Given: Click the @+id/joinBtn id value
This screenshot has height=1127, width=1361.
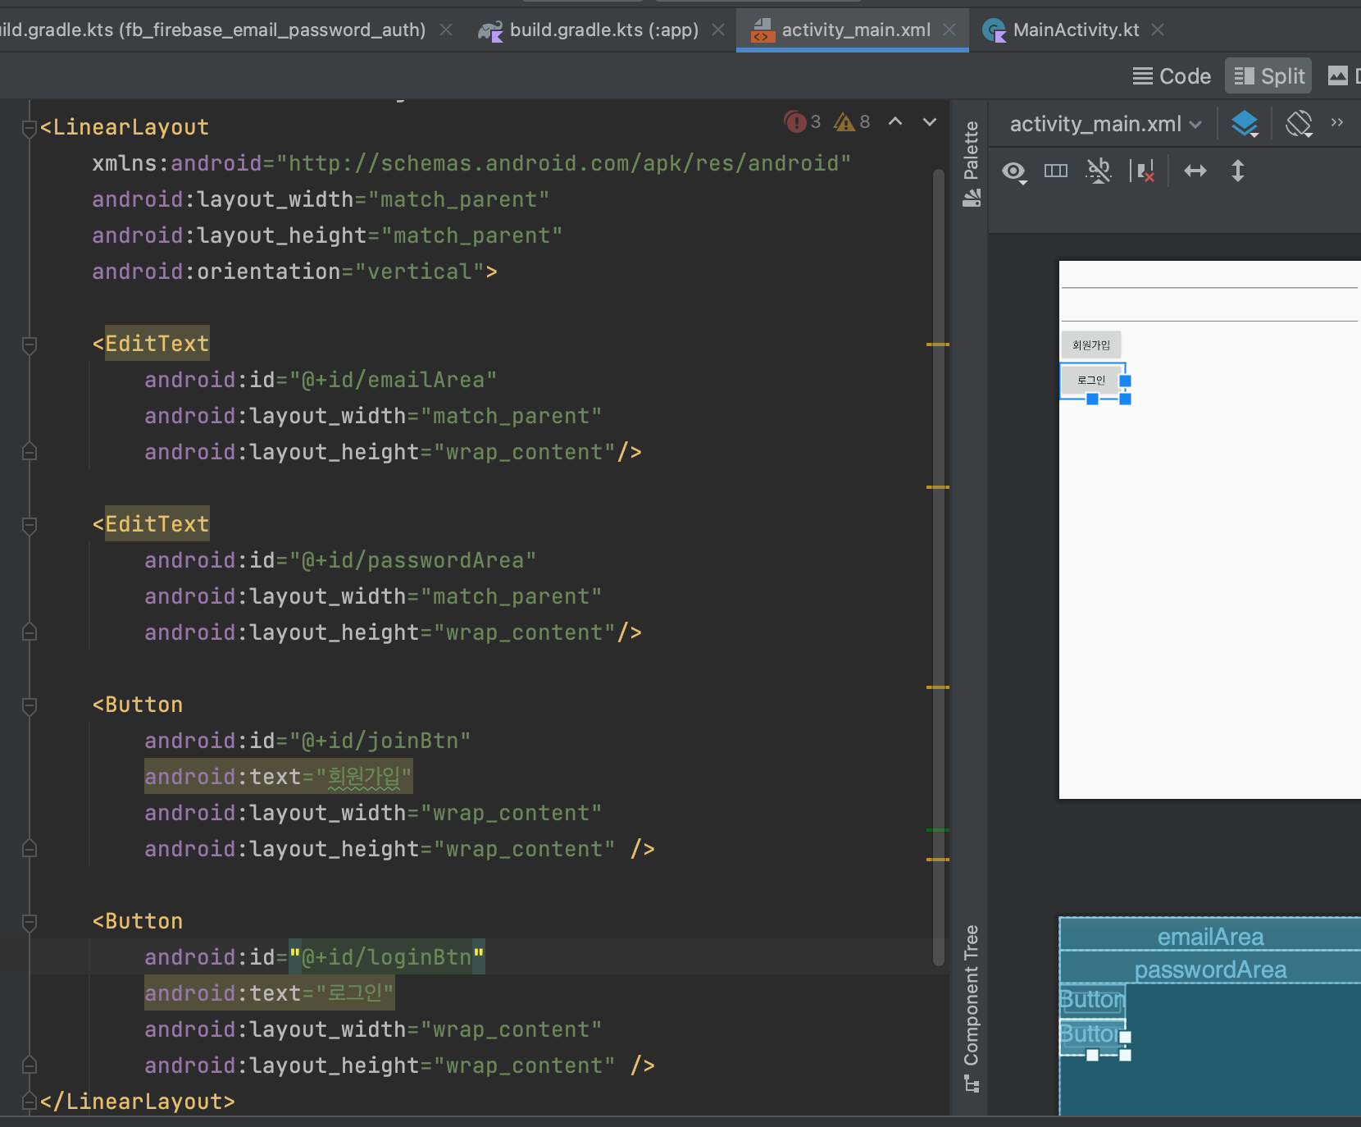Looking at the screenshot, I should (x=380, y=741).
